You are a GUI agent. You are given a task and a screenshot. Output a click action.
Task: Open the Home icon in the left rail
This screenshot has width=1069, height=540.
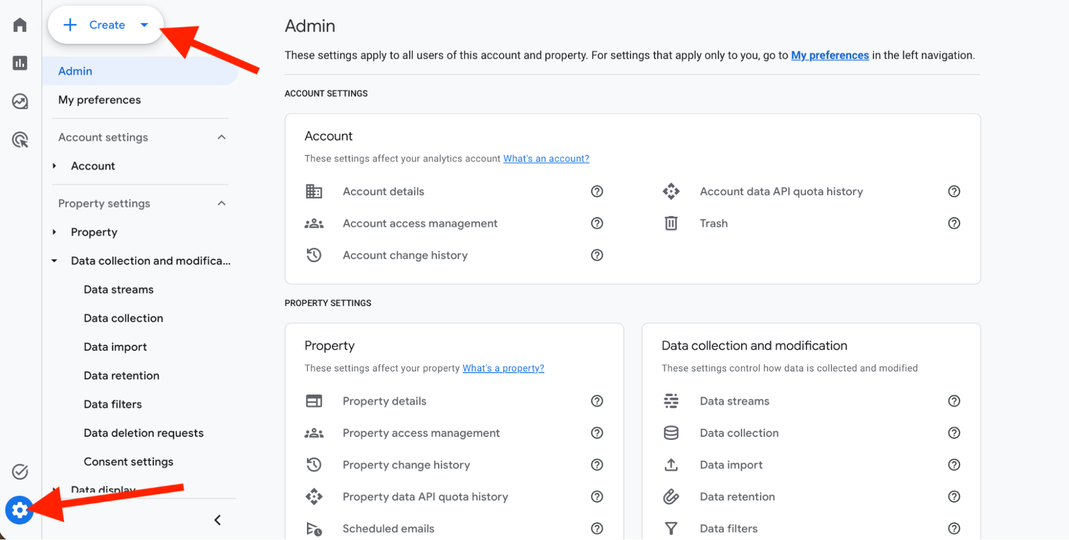pyautogui.click(x=19, y=25)
